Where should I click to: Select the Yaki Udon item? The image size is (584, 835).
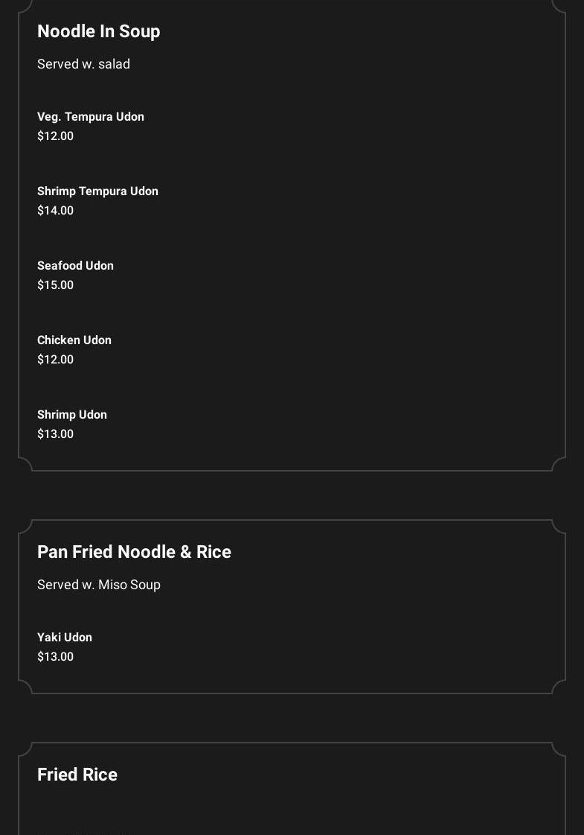[x=65, y=638]
